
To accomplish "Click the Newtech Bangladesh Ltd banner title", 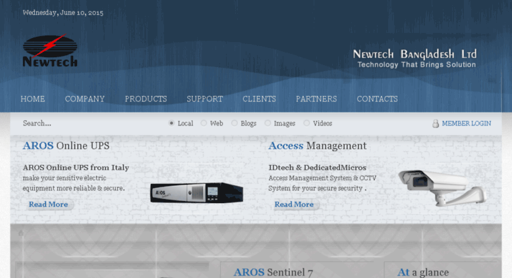I will click(414, 54).
